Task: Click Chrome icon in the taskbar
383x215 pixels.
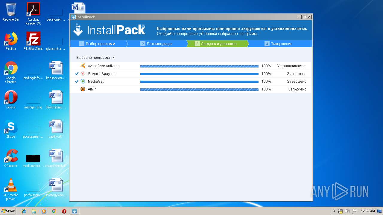Action: point(54,211)
